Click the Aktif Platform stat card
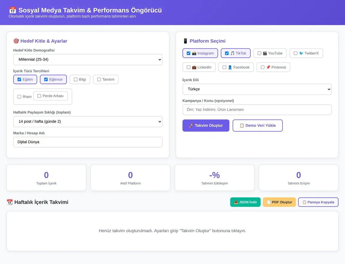This screenshot has width=345, height=264. (x=131, y=178)
